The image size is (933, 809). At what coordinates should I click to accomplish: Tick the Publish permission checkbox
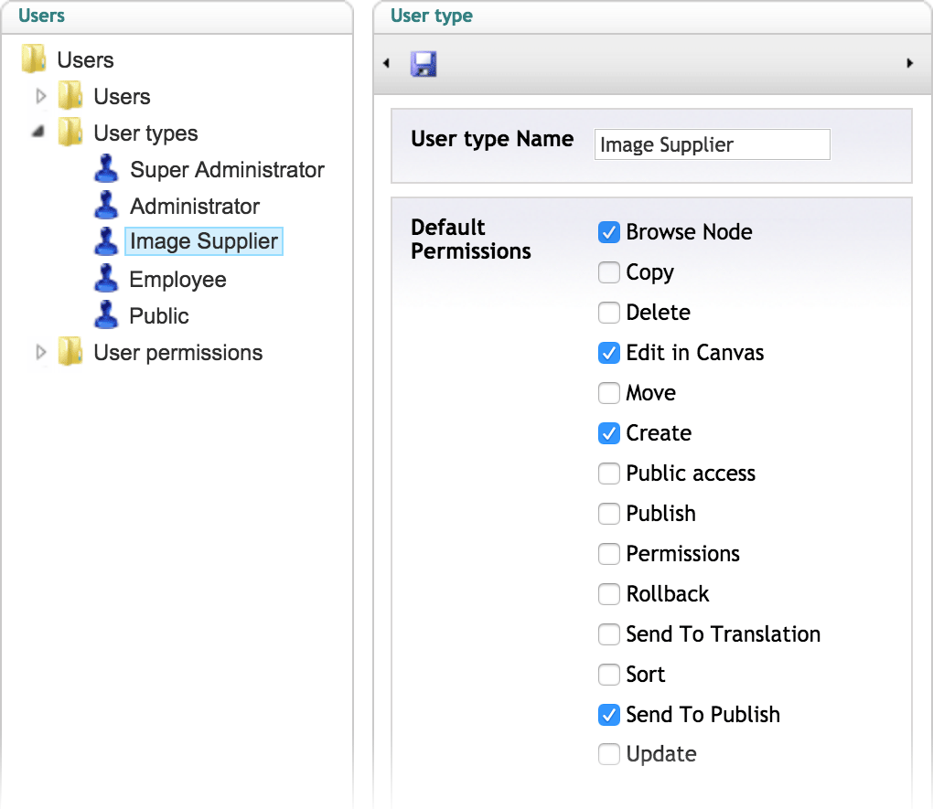tap(609, 514)
